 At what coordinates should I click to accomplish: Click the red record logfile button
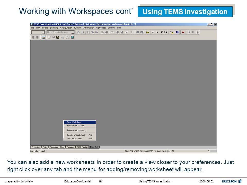click(x=183, y=32)
